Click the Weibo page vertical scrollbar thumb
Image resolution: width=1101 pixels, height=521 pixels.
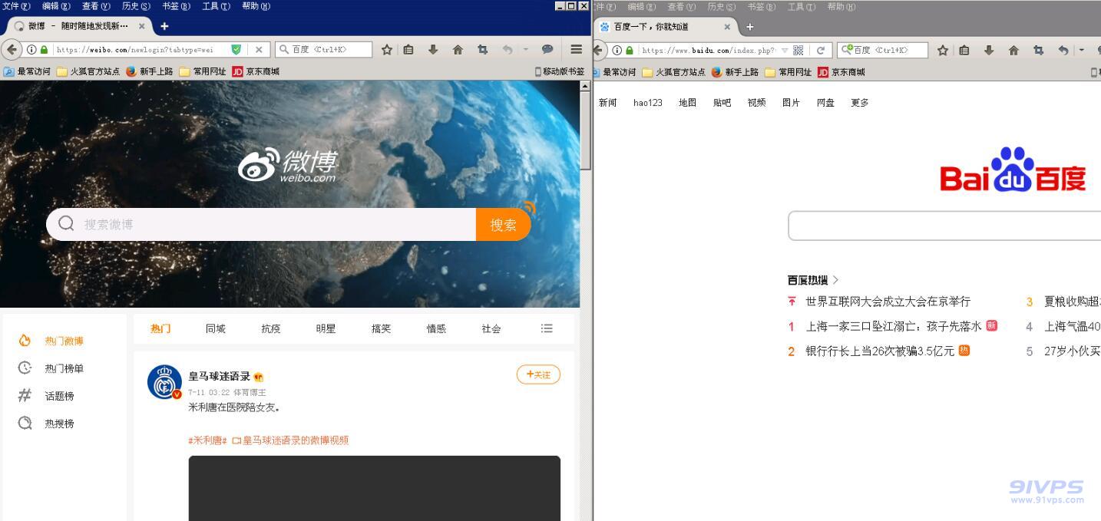click(585, 131)
